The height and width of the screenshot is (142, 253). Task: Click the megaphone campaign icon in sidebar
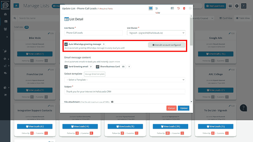coord(5,66)
